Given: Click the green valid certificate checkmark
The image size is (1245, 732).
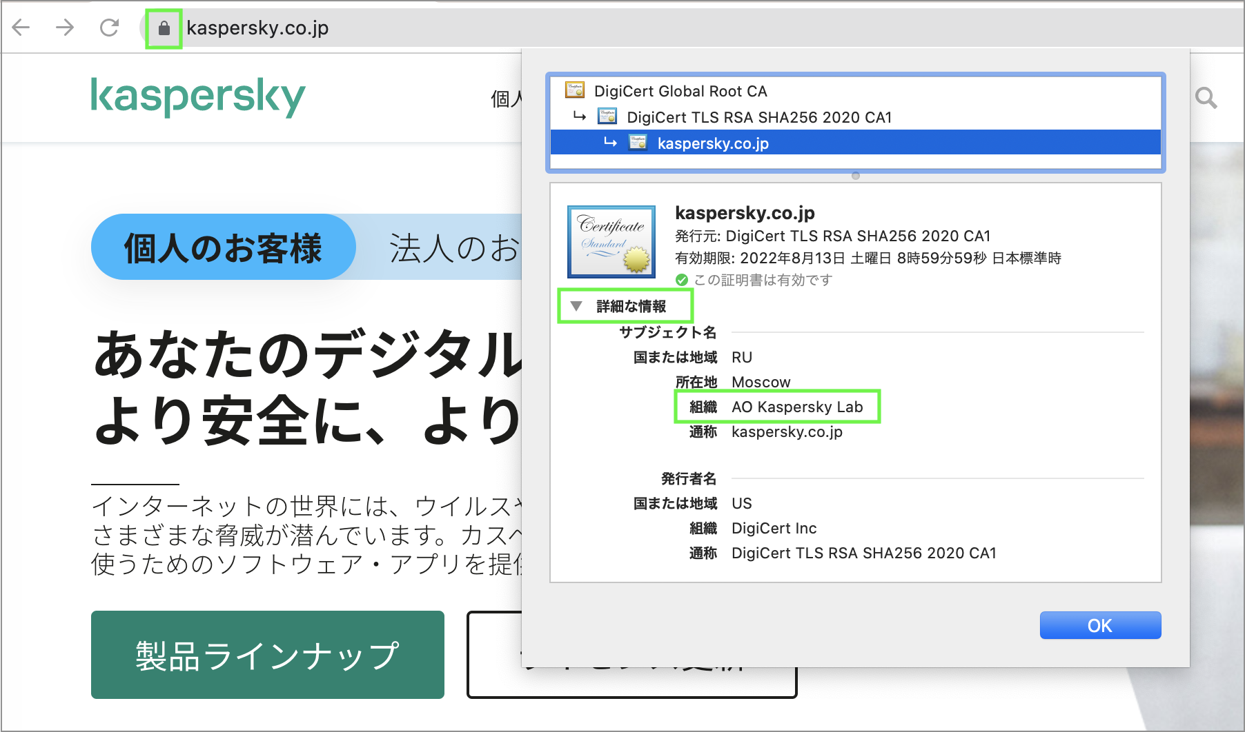Looking at the screenshot, I should 682,280.
